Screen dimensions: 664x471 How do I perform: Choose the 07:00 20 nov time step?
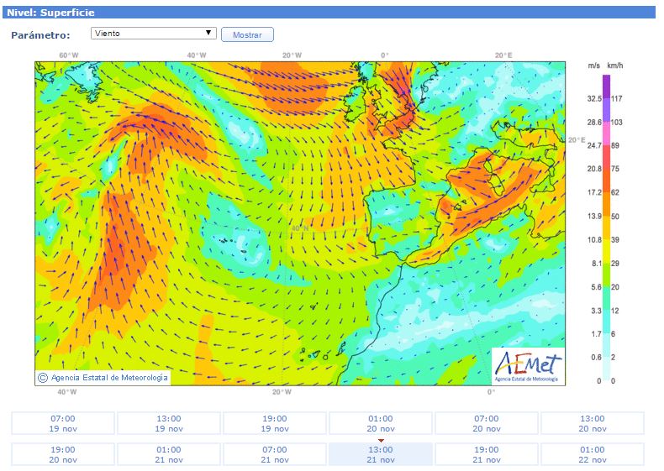[487, 423]
